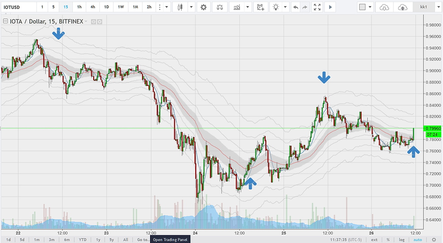Switch to 1h interval
Viewport: 443px width, 243px height.
point(80,7)
